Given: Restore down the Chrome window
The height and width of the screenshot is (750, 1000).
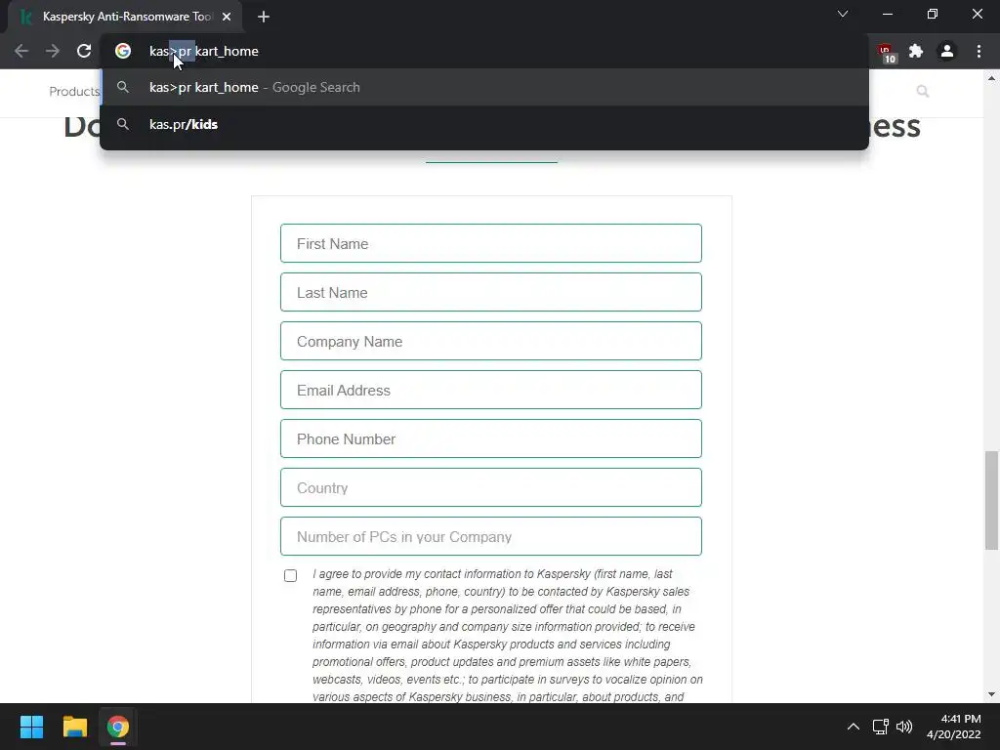Looking at the screenshot, I should coord(933,14).
